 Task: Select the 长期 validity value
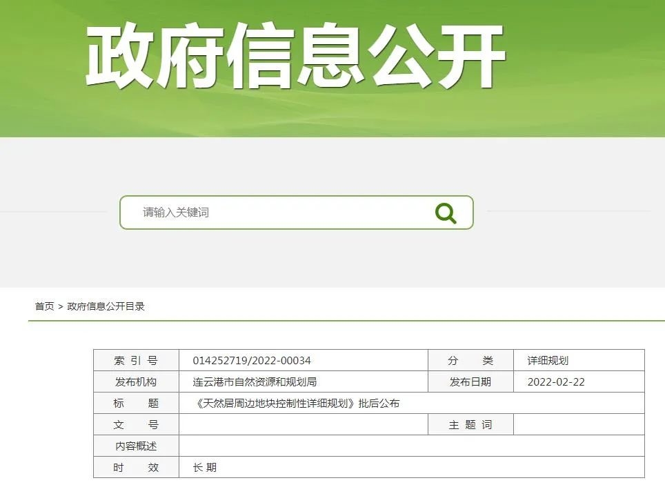tap(205, 467)
